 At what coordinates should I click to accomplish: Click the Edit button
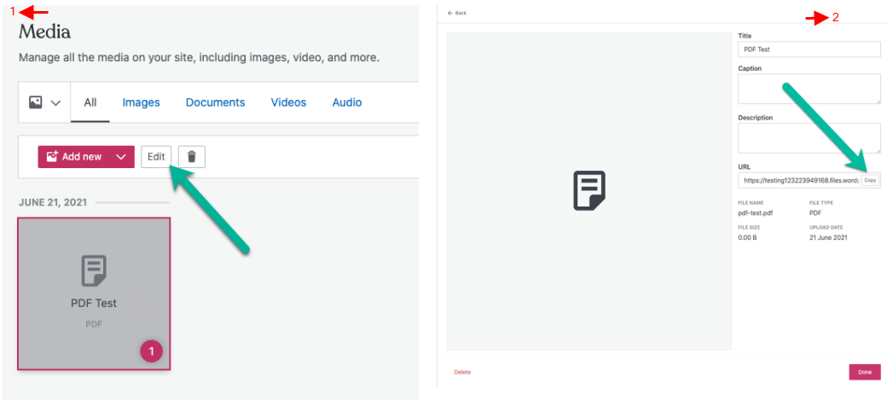click(x=156, y=157)
